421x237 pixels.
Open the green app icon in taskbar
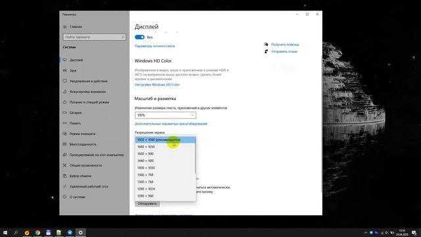(x=59, y=232)
